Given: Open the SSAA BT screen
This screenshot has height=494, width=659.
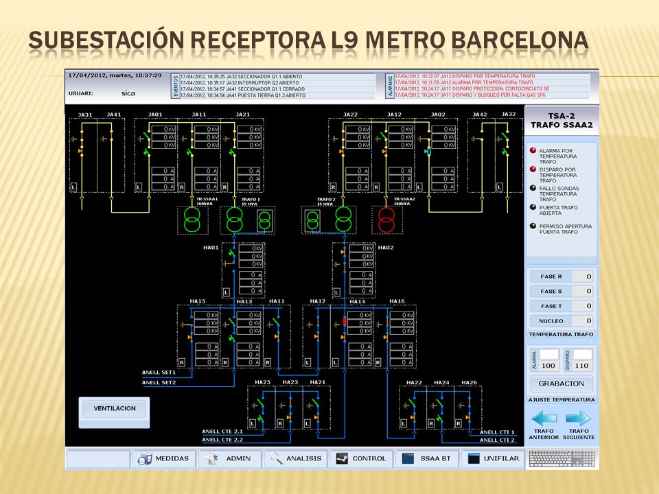Looking at the screenshot, I should tap(427, 459).
